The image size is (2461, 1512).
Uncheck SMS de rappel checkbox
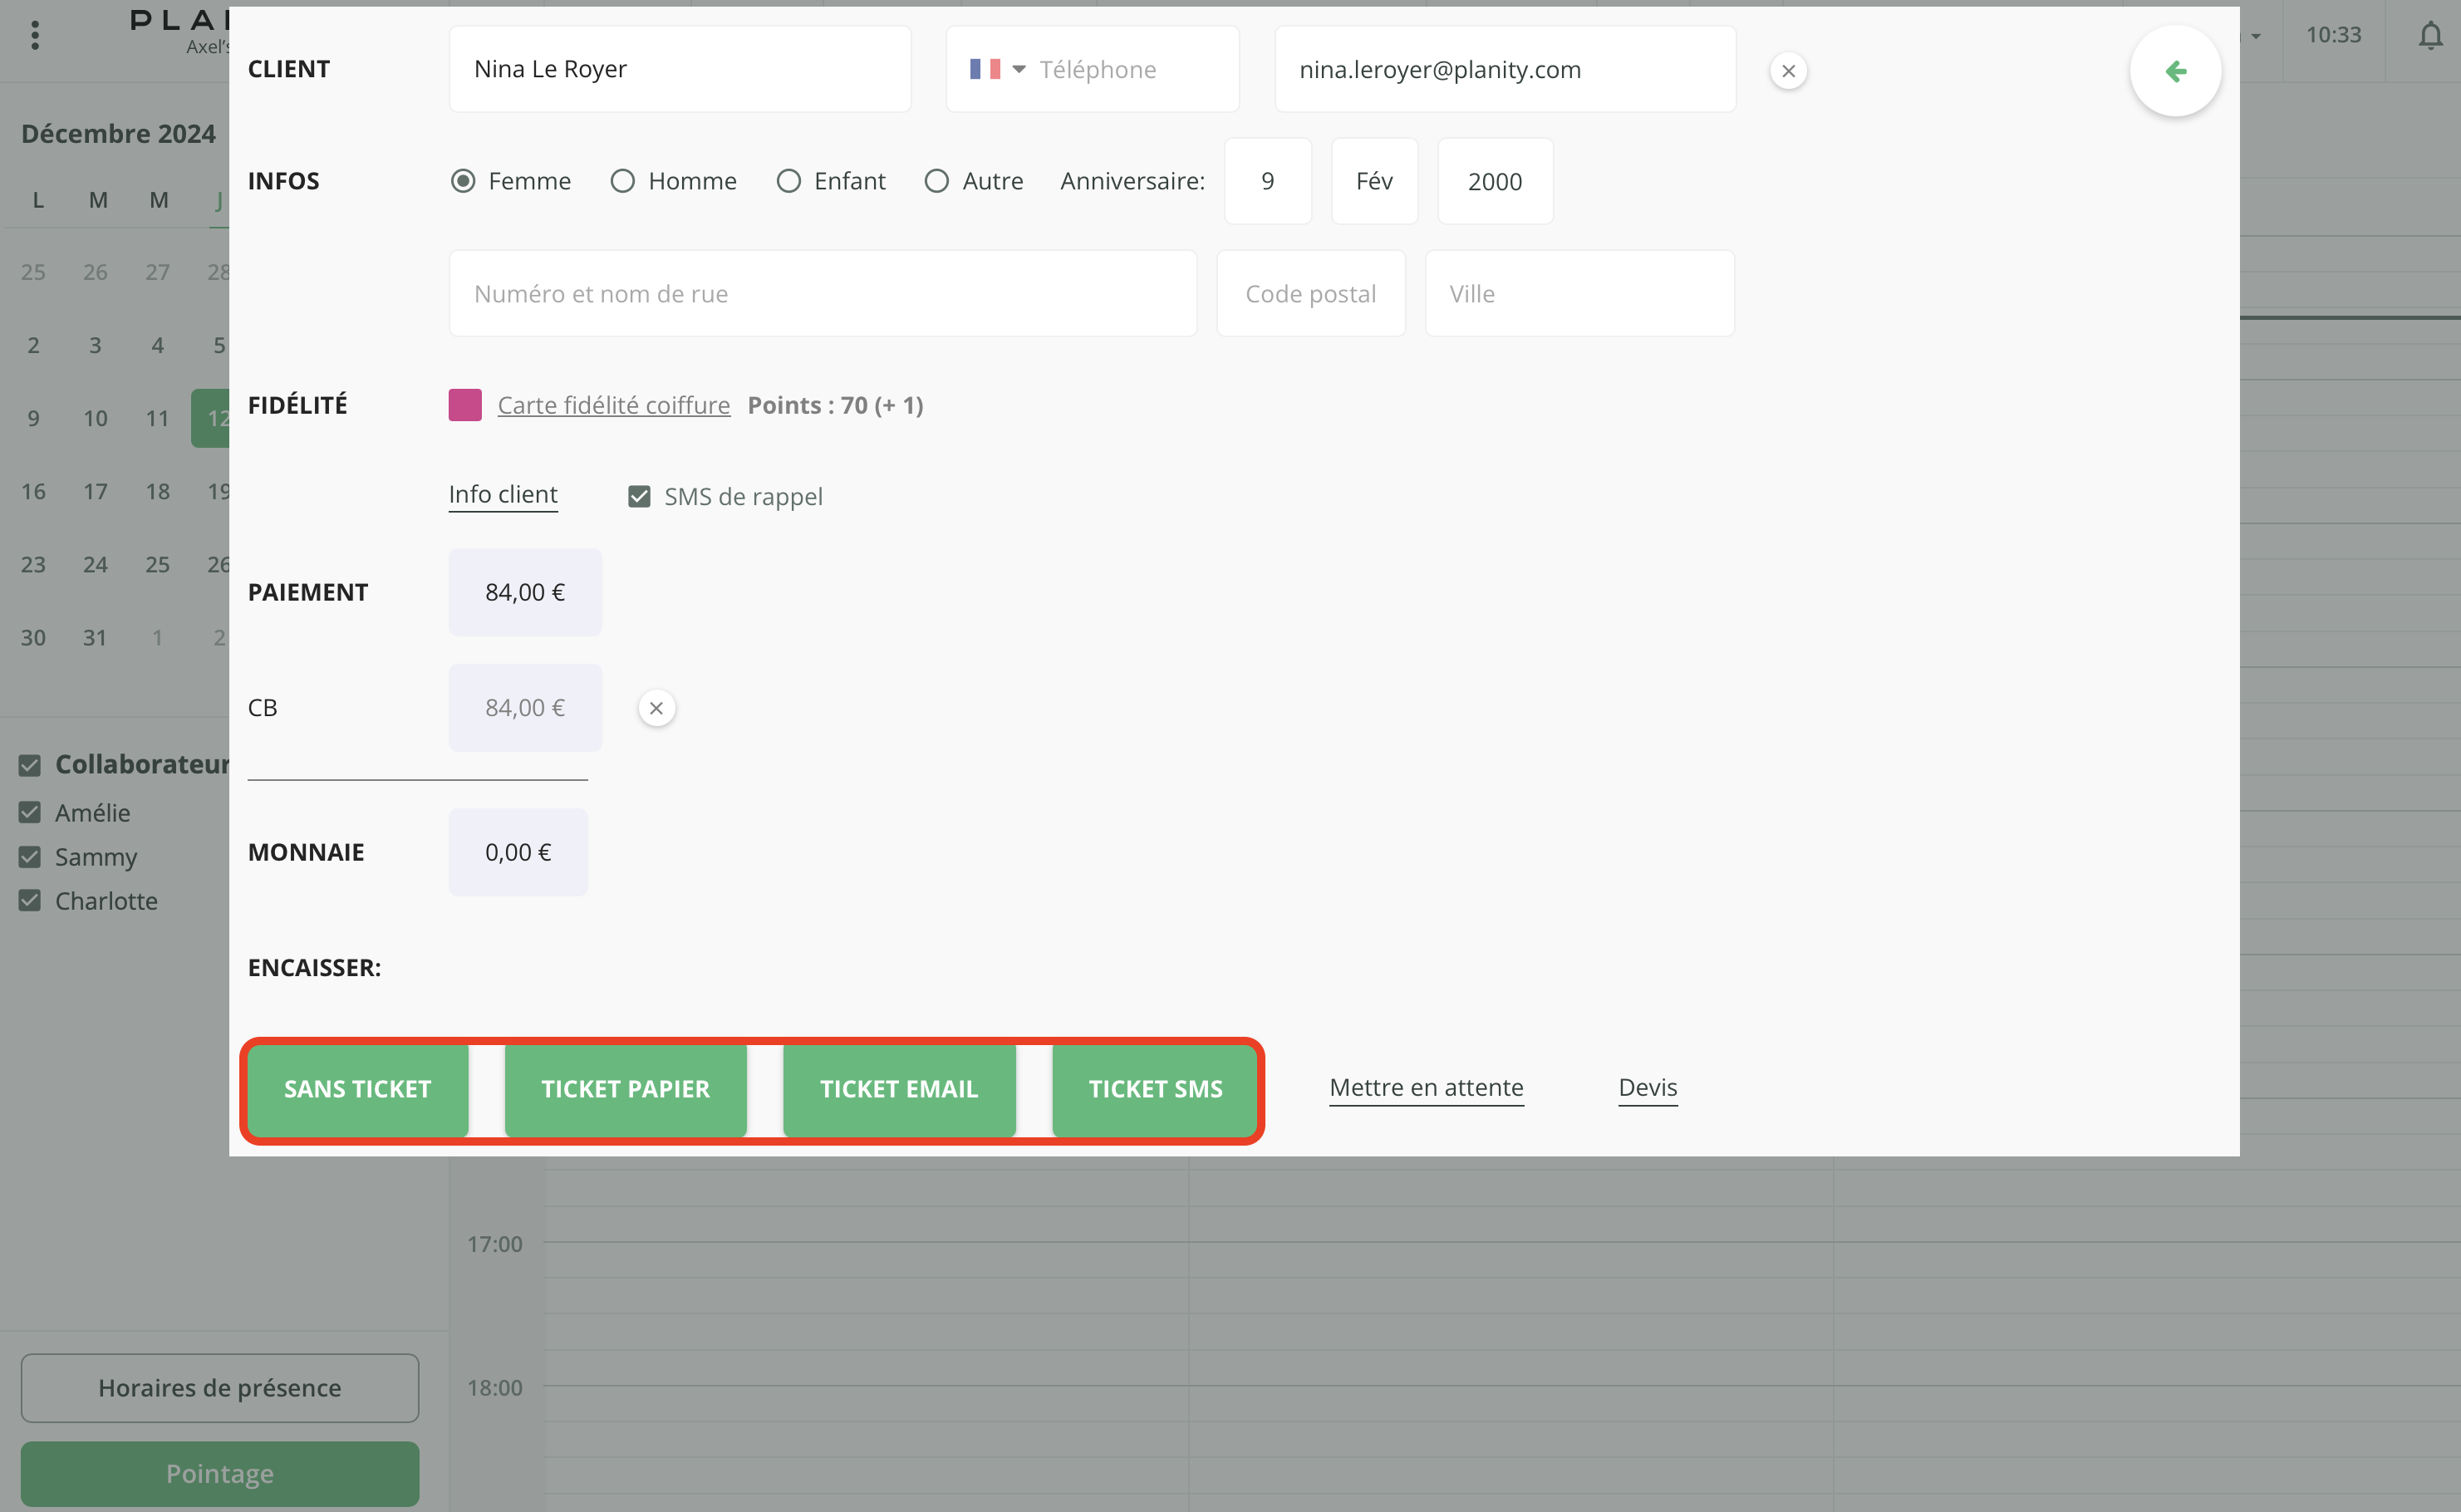[639, 496]
